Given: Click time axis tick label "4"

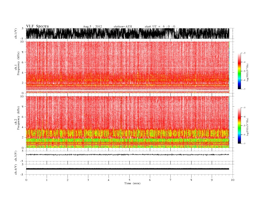Looking at the screenshot, I should [109, 180].
